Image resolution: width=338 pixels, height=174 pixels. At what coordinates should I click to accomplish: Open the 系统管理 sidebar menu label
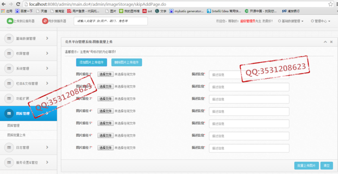[23, 69]
